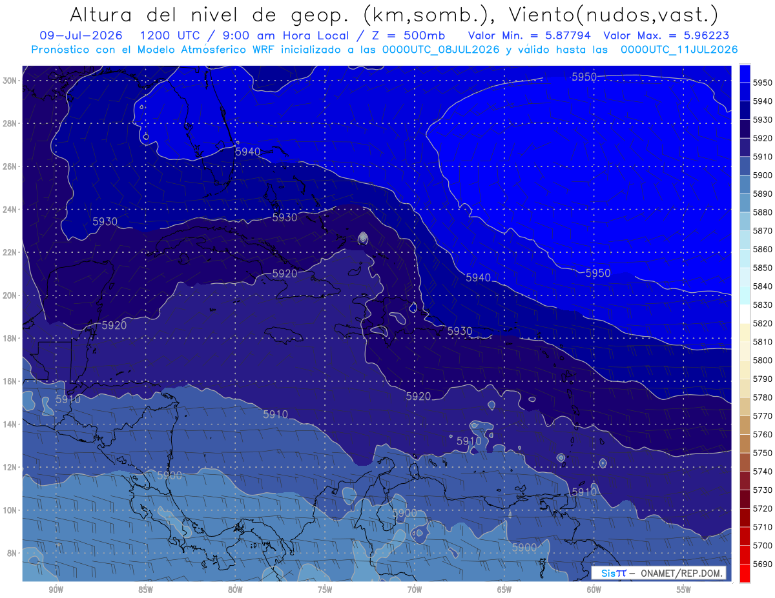The height and width of the screenshot is (598, 775).
Task: Click the '0000UTC_11JUL2026' valid-until time
Action: coord(679,49)
